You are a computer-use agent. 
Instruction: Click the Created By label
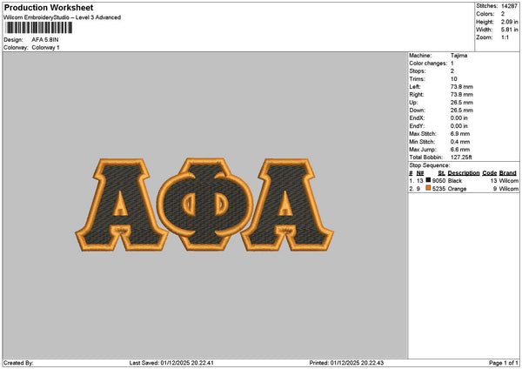pos(18,363)
